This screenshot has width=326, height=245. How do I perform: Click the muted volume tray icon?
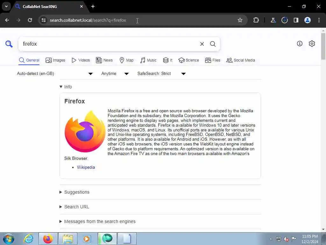pos(286,239)
